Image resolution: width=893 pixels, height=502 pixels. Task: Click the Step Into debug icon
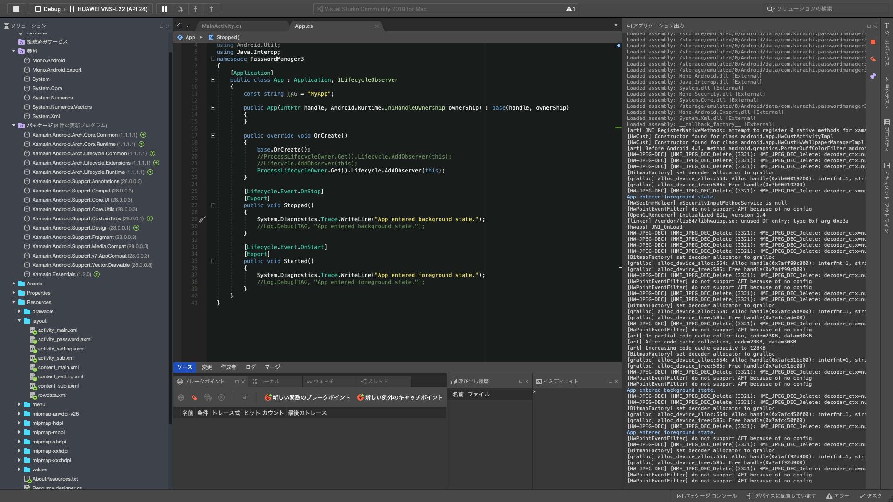[195, 9]
